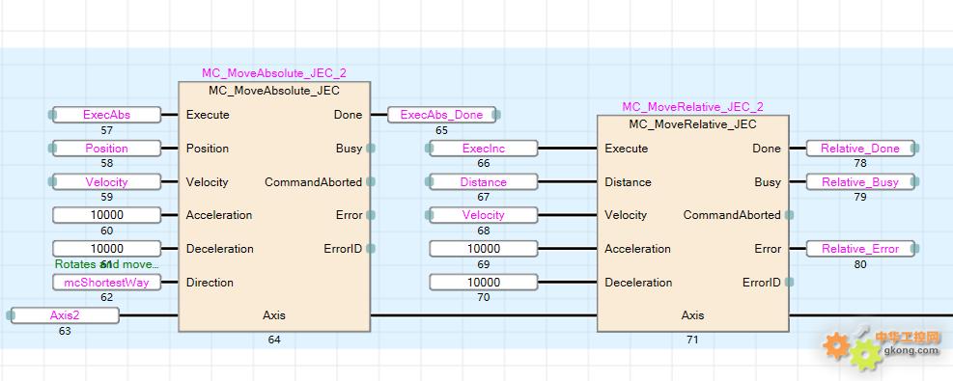Select the ExecAbs input variable box
Image resolution: width=953 pixels, height=381 pixels.
pyautogui.click(x=107, y=115)
